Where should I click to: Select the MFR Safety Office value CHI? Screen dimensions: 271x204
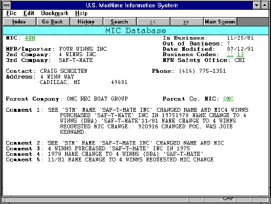tap(240, 60)
